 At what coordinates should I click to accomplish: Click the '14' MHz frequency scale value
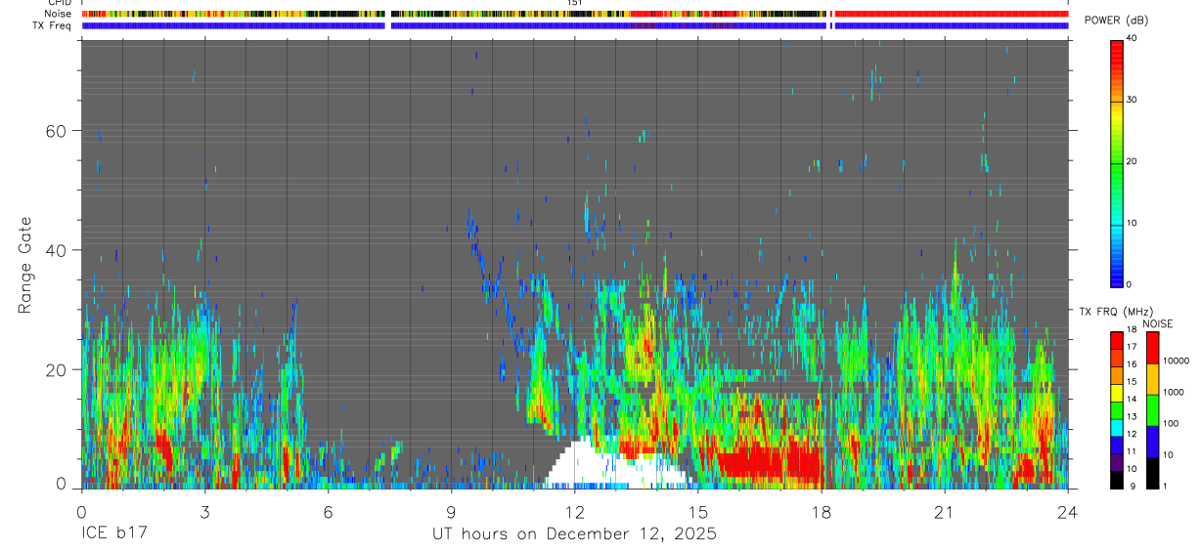pyautogui.click(x=1132, y=399)
